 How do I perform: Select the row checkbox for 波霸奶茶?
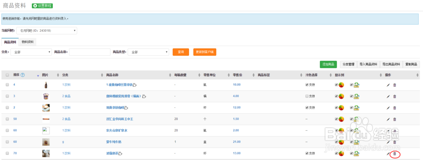click(x=7, y=153)
